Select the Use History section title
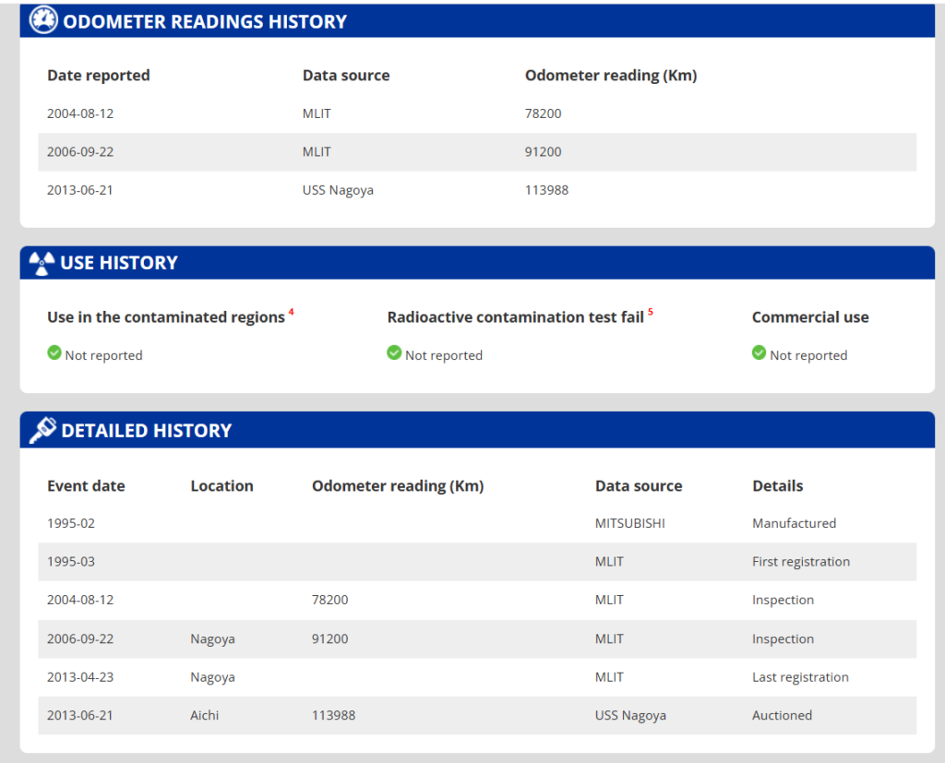Image resolution: width=945 pixels, height=763 pixels. coord(119,263)
